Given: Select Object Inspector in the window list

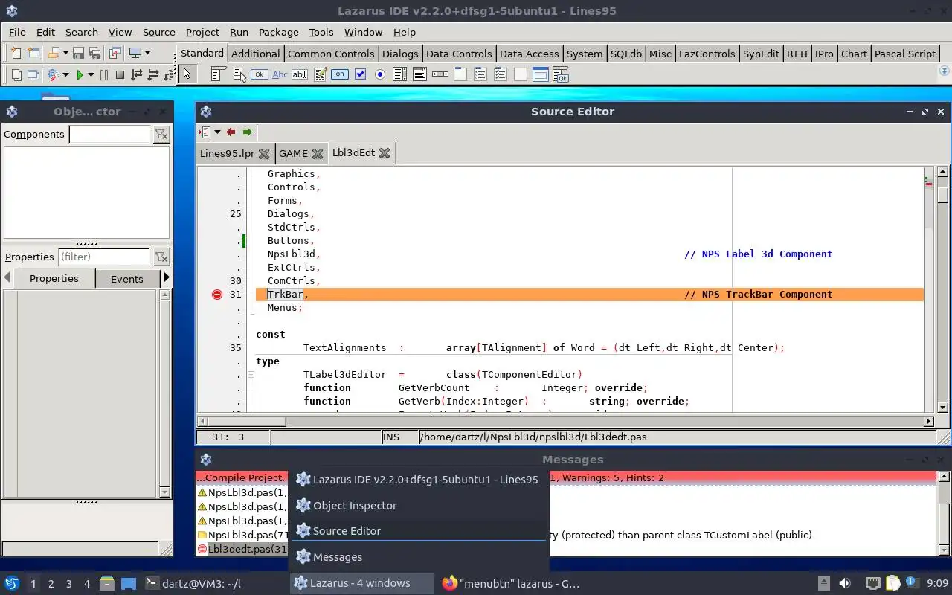Looking at the screenshot, I should [x=418, y=506].
